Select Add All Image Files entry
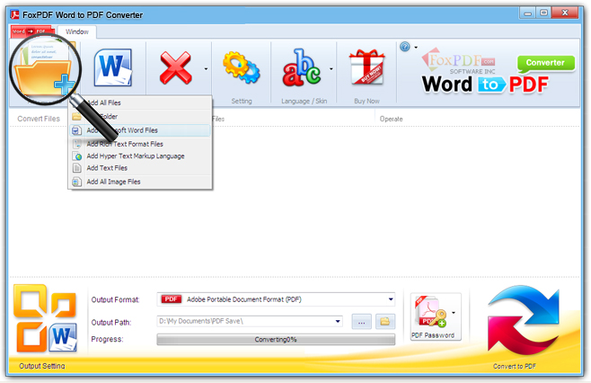The height and width of the screenshot is (383, 591). click(x=140, y=182)
